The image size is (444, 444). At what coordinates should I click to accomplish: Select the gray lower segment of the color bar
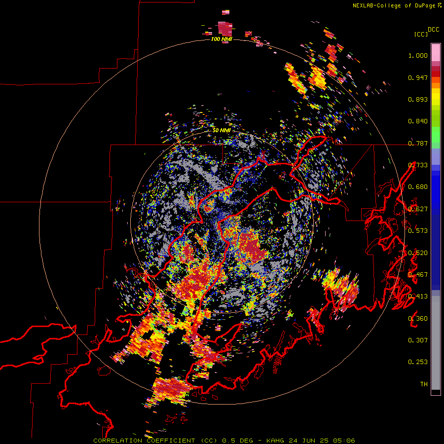[436, 343]
